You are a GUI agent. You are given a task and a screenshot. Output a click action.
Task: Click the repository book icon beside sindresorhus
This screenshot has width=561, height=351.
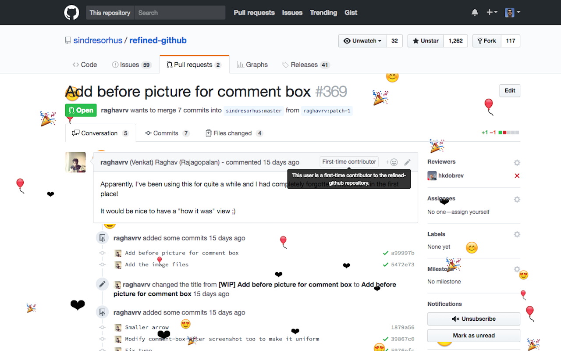pyautogui.click(x=68, y=40)
